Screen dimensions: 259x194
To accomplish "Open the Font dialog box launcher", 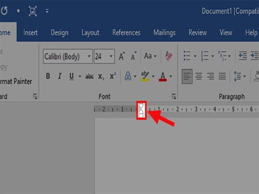I will [x=174, y=96].
